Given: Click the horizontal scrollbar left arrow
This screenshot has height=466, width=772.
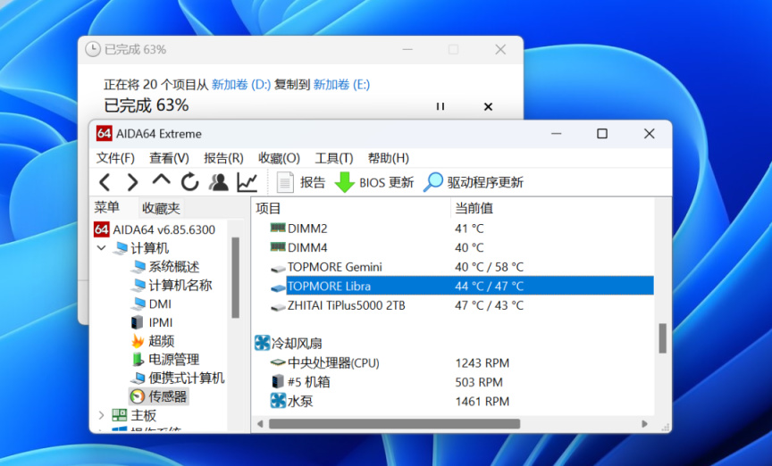Looking at the screenshot, I should tap(260, 424).
